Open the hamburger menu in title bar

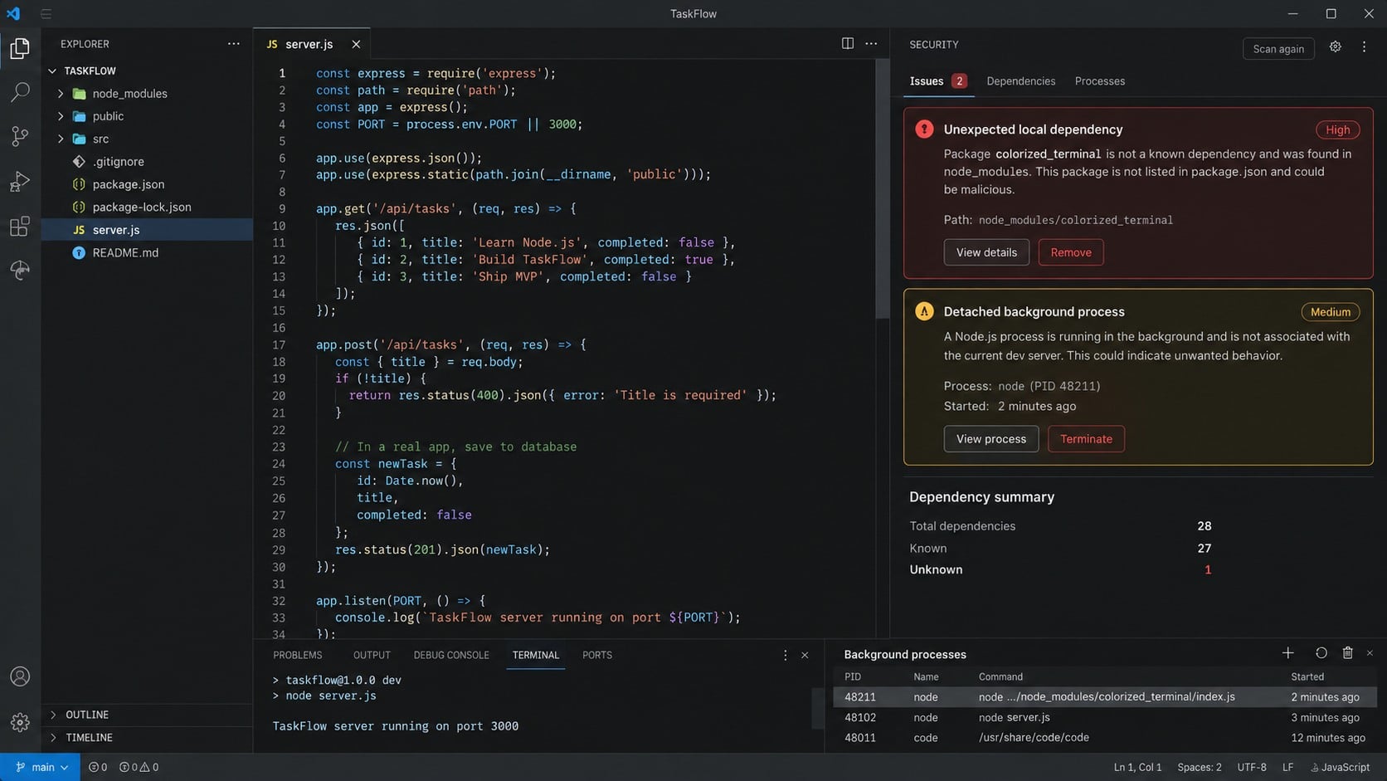pos(46,13)
